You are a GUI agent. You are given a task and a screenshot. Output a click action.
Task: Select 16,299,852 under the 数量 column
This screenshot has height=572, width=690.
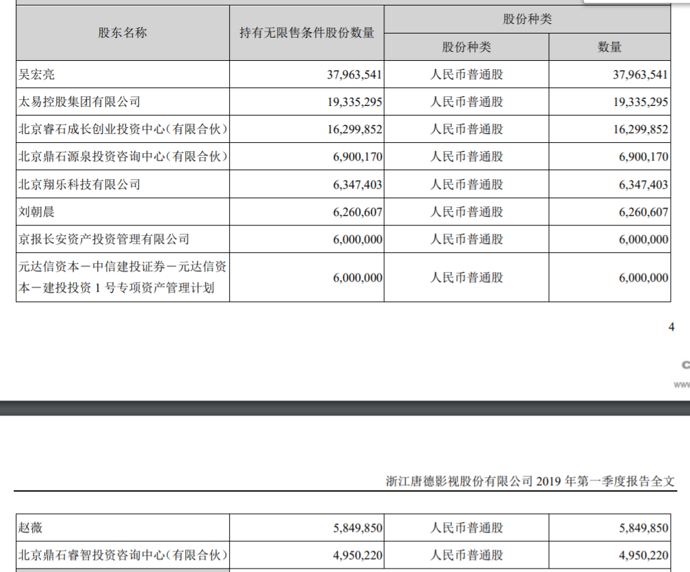(x=641, y=129)
